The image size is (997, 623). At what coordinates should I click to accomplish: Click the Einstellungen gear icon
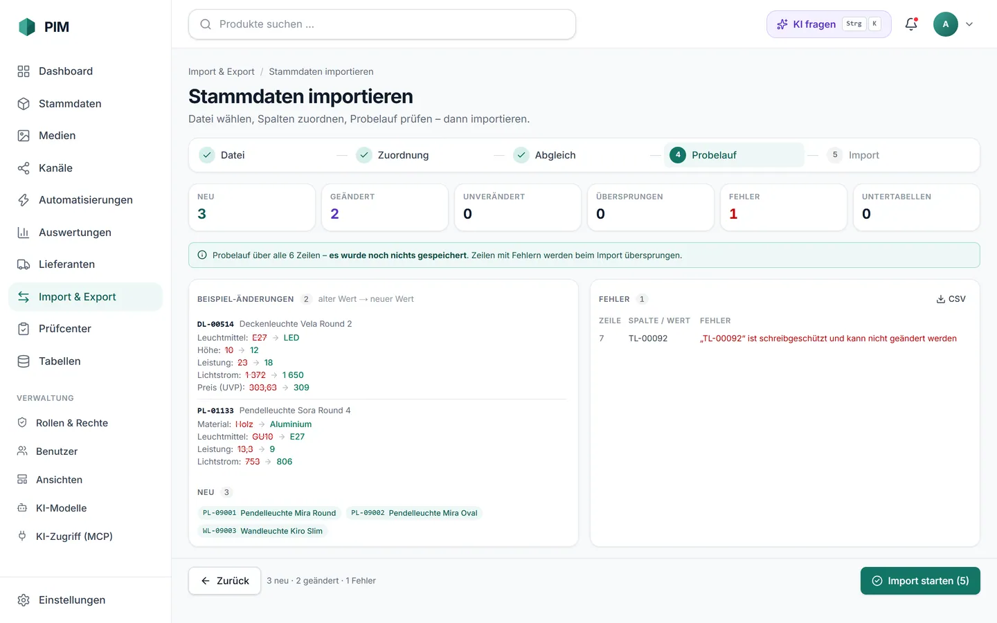[x=24, y=600]
